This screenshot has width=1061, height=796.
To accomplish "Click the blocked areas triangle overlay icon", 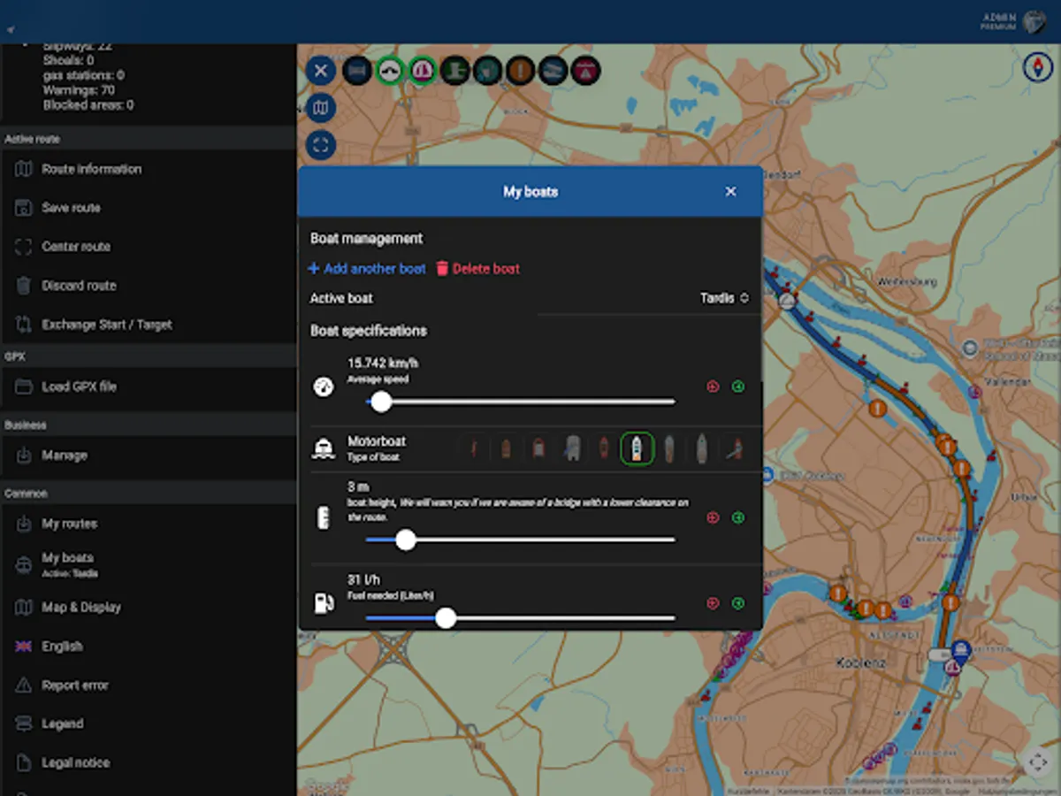I will 585,71.
